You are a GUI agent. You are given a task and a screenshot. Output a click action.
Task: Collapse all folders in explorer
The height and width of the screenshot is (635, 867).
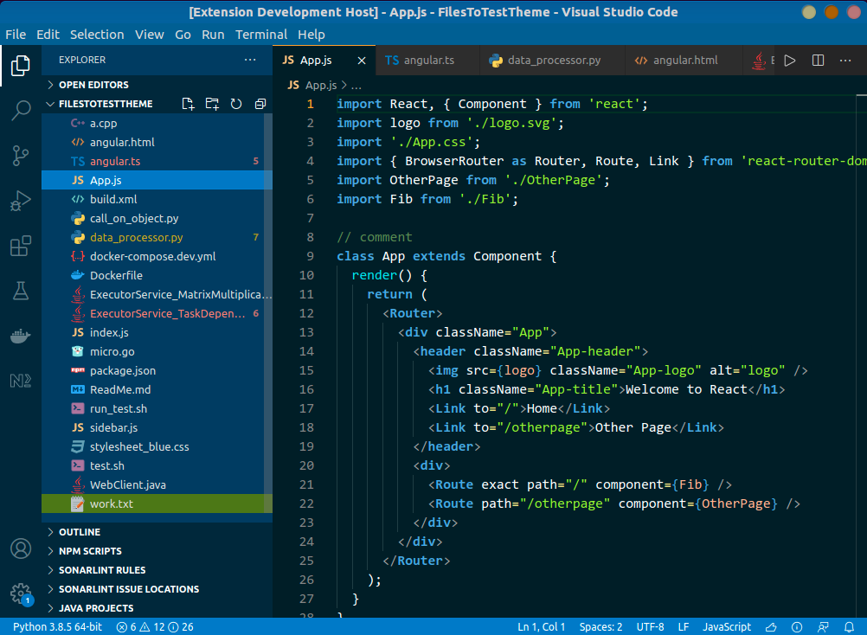[x=260, y=104]
